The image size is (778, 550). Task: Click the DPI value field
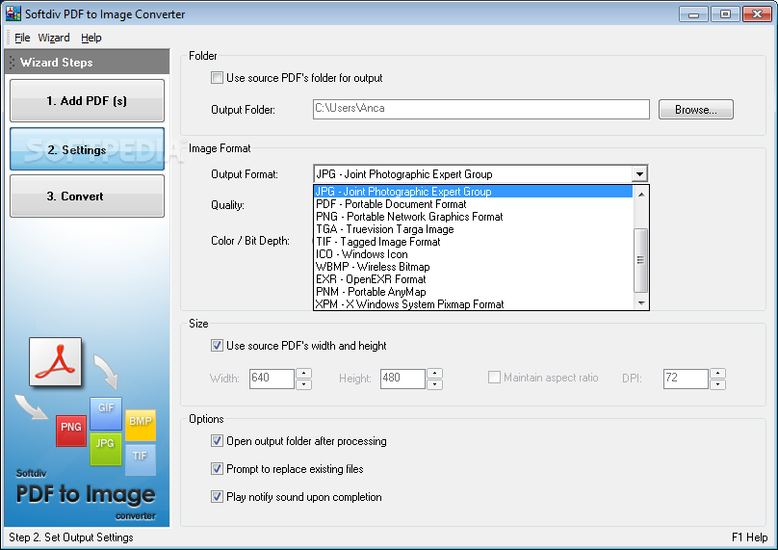686,379
